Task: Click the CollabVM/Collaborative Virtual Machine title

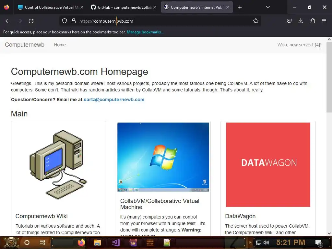Action: click(160, 204)
